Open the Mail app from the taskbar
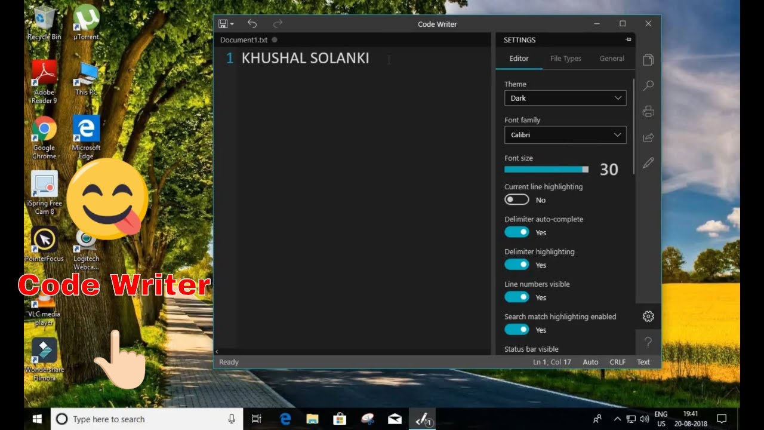764x430 pixels. click(x=395, y=419)
